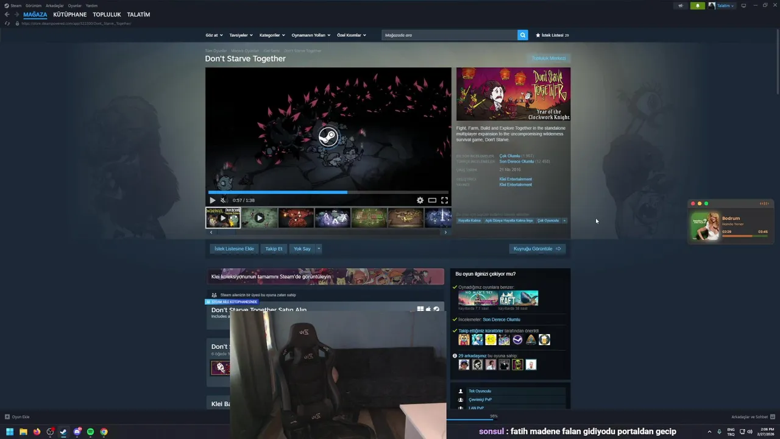The image size is (780, 439).
Task: Open the Tek Oyunculu feature link
Action: [480, 391]
